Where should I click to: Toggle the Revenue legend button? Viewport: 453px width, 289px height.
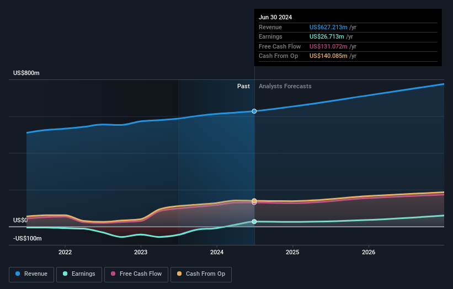(x=31, y=274)
